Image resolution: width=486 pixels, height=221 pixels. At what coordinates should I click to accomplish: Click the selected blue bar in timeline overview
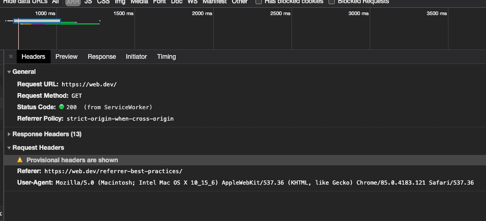[38, 21]
